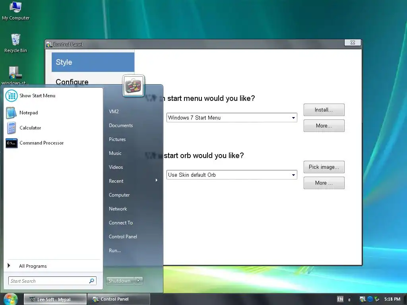
Task: Click the magnifier icon in Start Search
Action: click(92, 281)
